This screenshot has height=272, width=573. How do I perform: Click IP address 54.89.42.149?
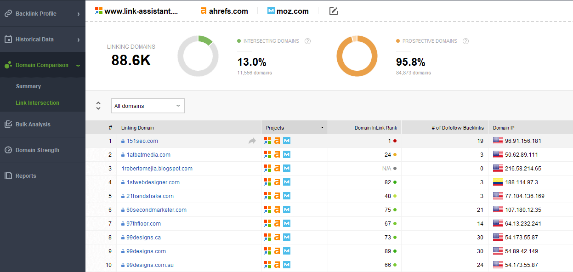521,251
